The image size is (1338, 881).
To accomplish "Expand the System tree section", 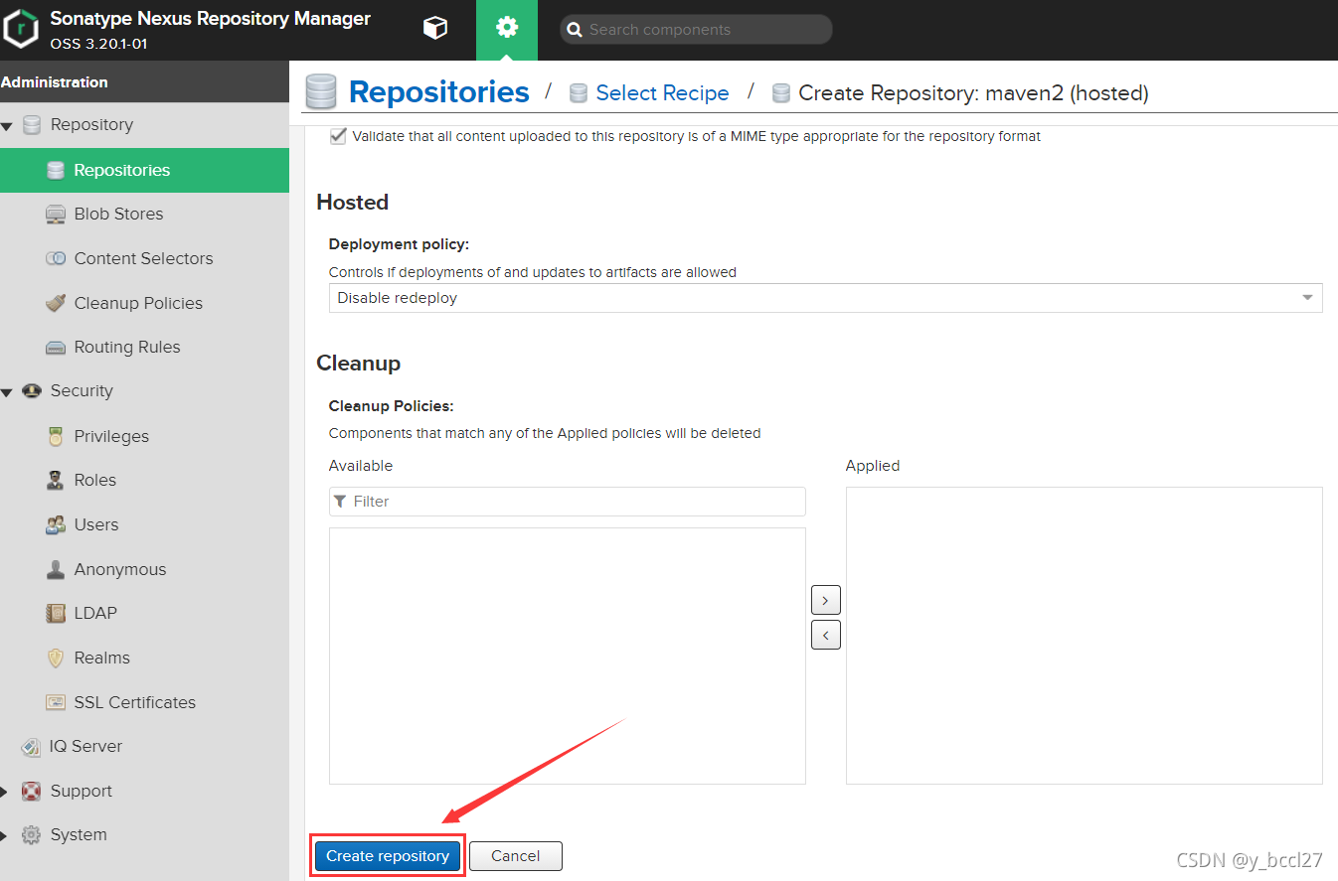I will (x=4, y=835).
